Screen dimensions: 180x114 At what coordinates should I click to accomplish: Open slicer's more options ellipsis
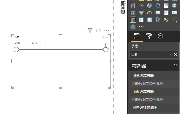click(x=106, y=30)
